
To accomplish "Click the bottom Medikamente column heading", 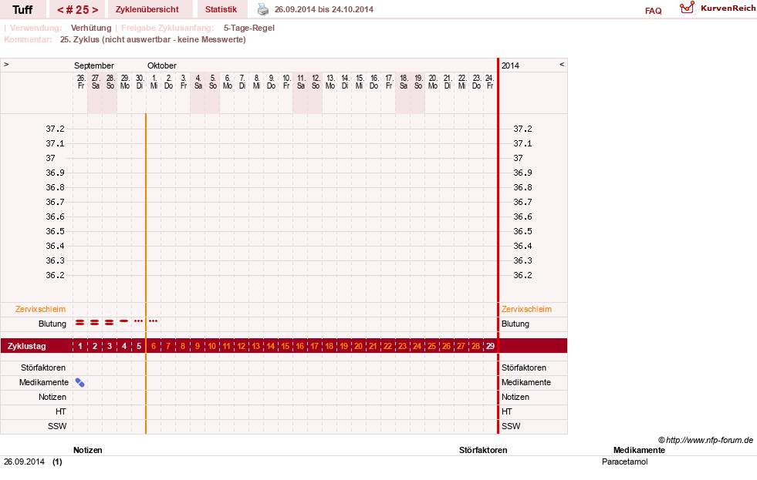I will pos(639,450).
